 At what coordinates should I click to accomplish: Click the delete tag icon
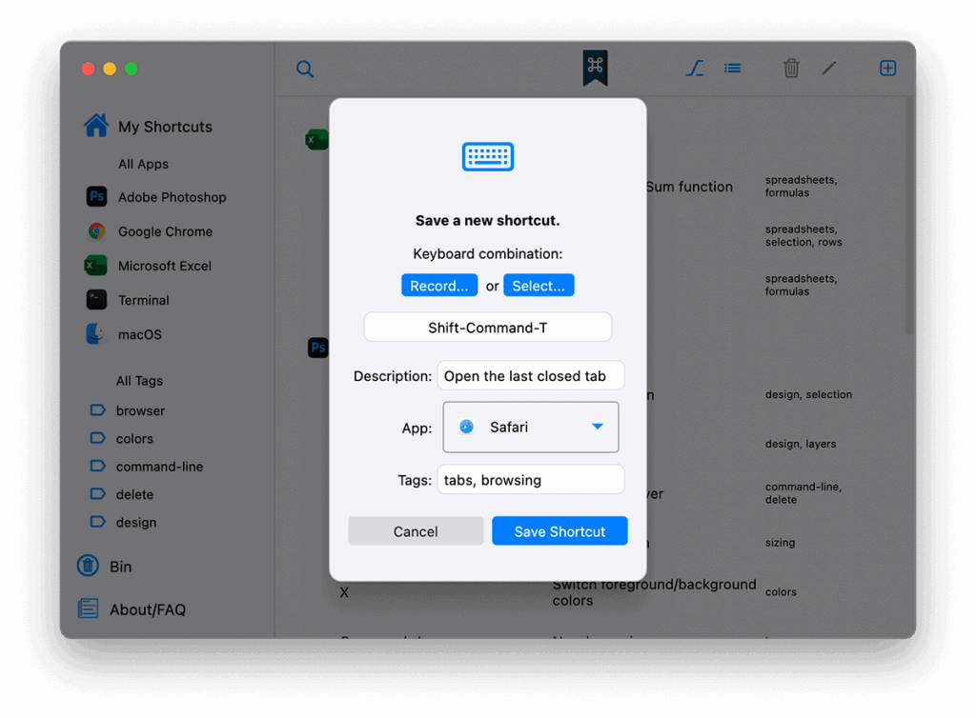(98, 494)
